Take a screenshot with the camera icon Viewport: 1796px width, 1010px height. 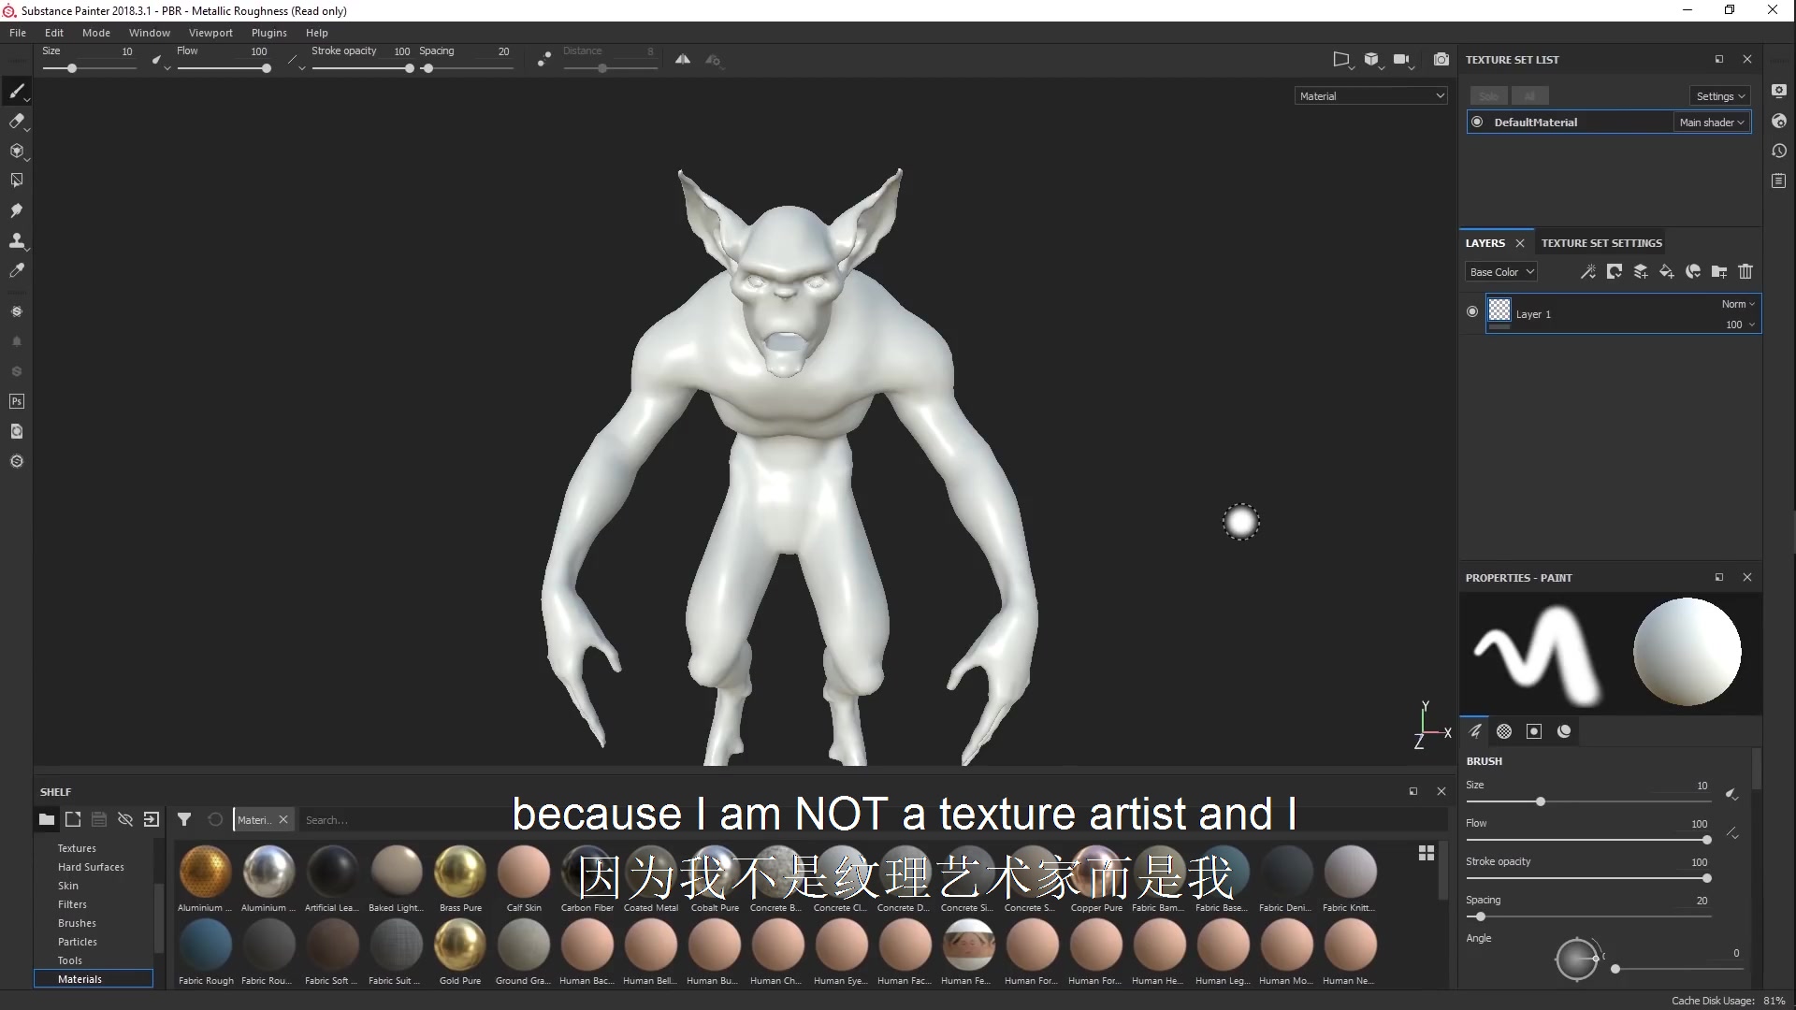[x=1441, y=59]
